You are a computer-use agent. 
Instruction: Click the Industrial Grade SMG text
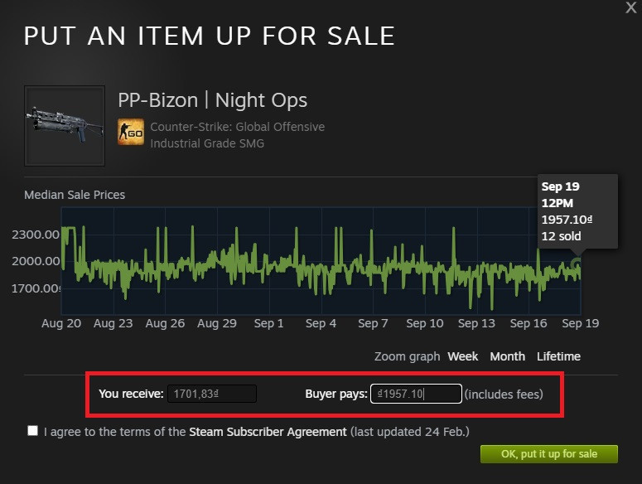205,143
